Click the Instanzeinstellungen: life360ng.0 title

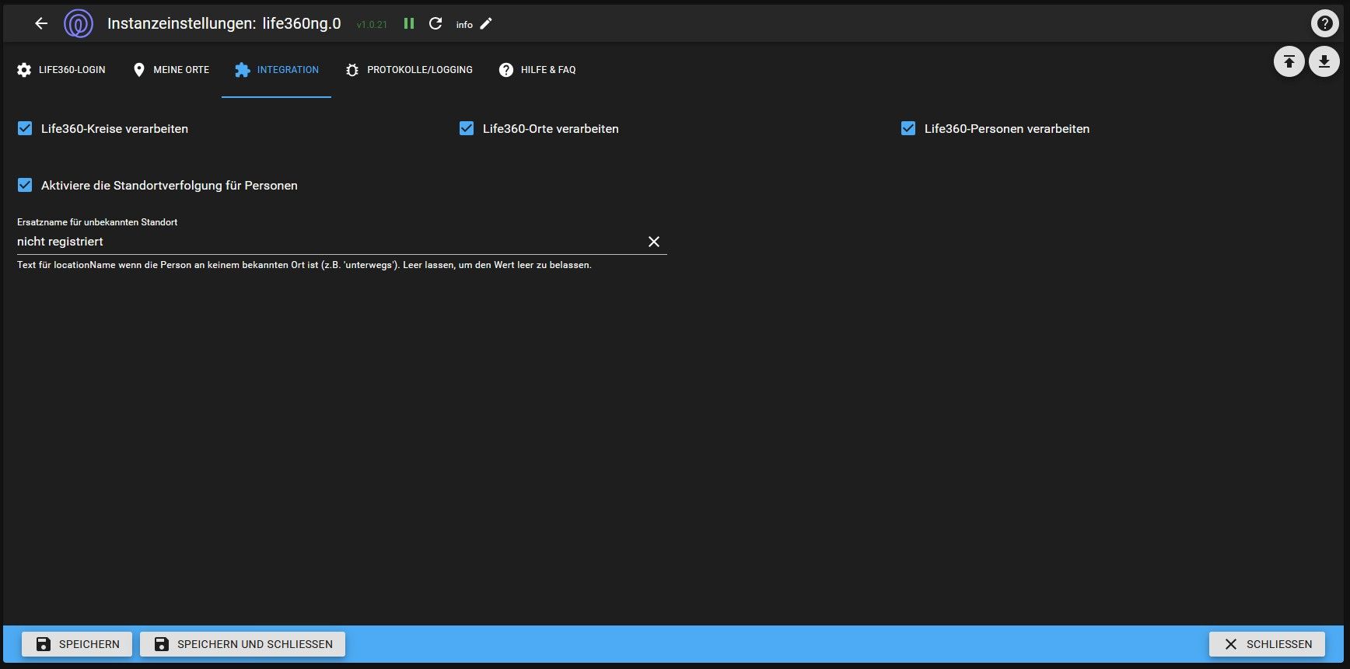(x=224, y=23)
